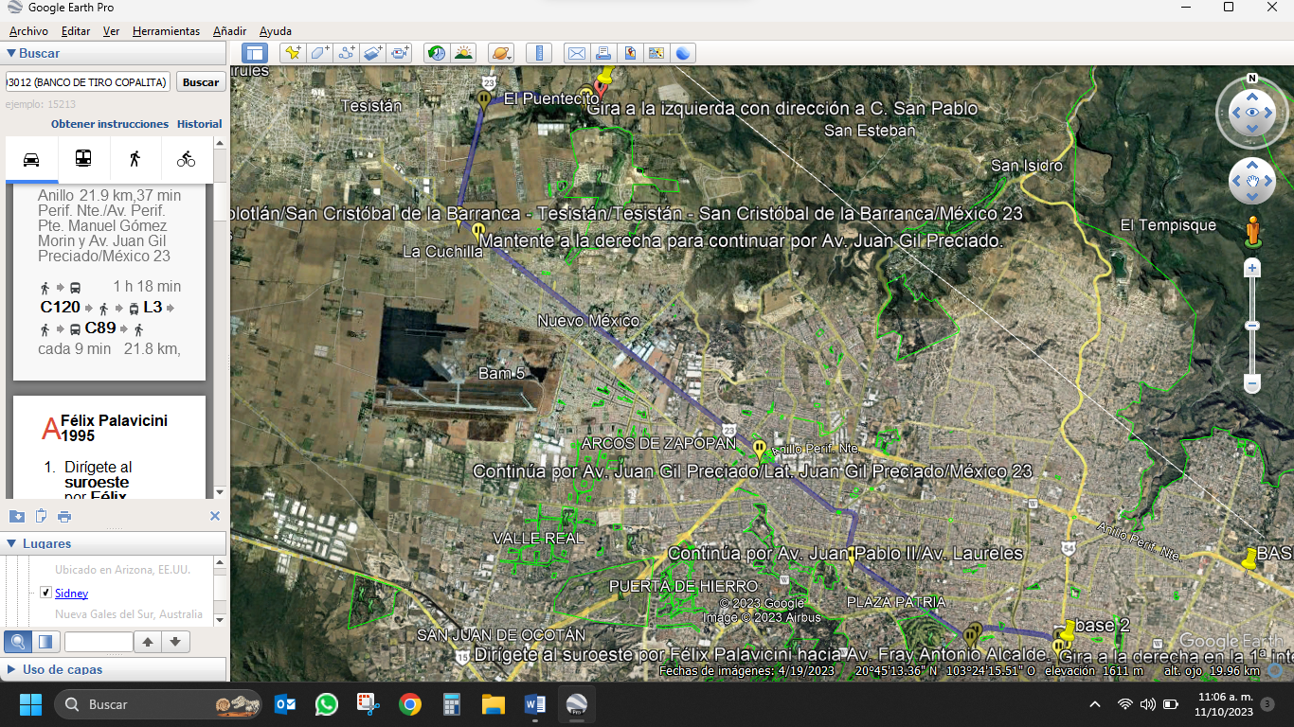Click the eye icon in look joystick
Viewport: 1294px width, 727px height.
pos(1252,113)
